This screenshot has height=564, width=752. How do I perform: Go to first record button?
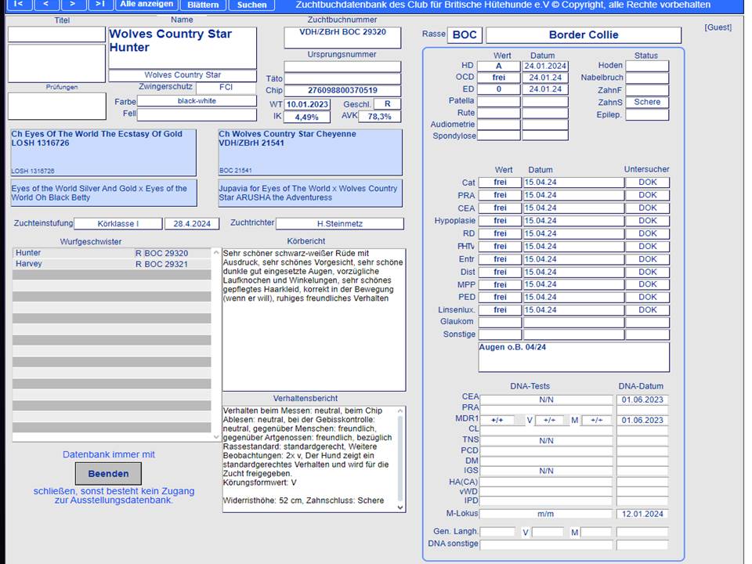[x=20, y=5]
